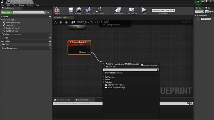Start Play in editor
The image size is (214, 120).
click(144, 11)
